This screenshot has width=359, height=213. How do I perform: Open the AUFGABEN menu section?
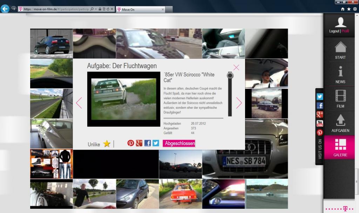click(340, 123)
